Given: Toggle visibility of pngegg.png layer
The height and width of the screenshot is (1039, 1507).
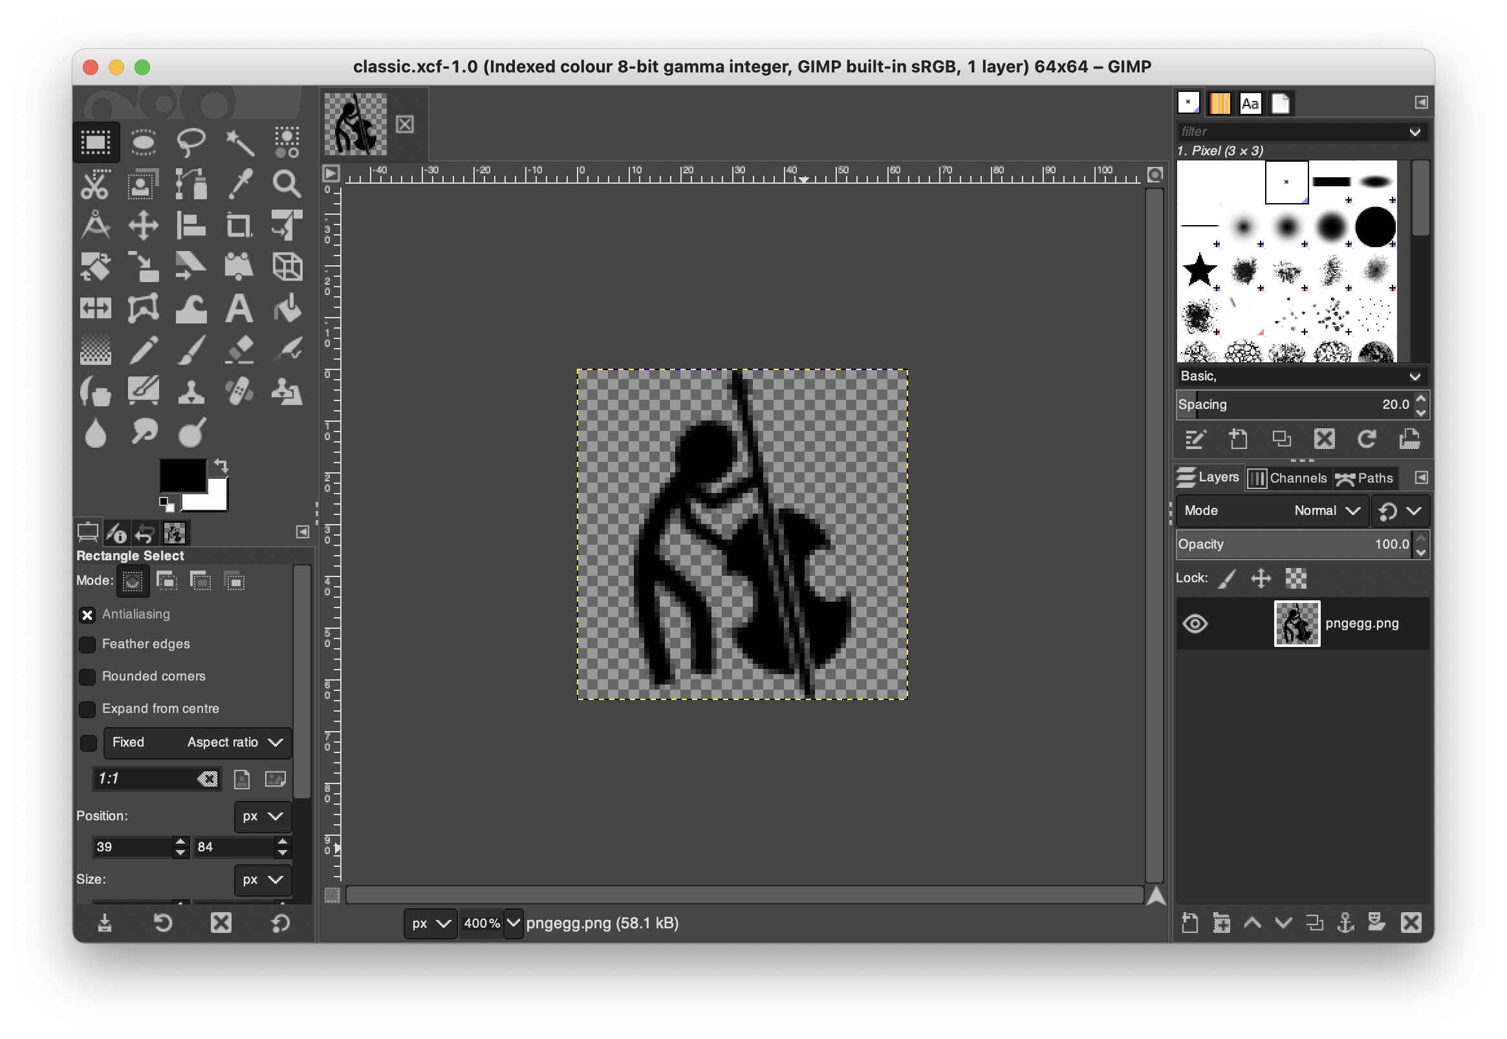Looking at the screenshot, I should (1195, 624).
